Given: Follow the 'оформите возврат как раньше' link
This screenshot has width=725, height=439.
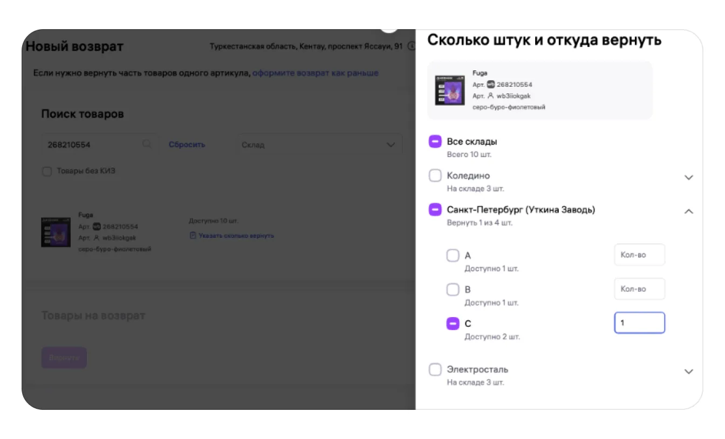Looking at the screenshot, I should coord(315,73).
